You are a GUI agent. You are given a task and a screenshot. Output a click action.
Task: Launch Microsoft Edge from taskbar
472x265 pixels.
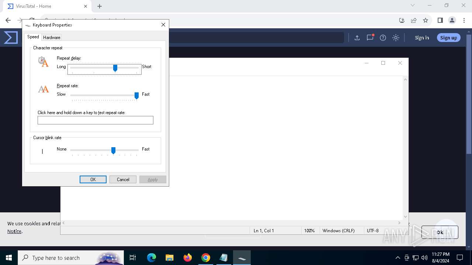(x=151, y=258)
